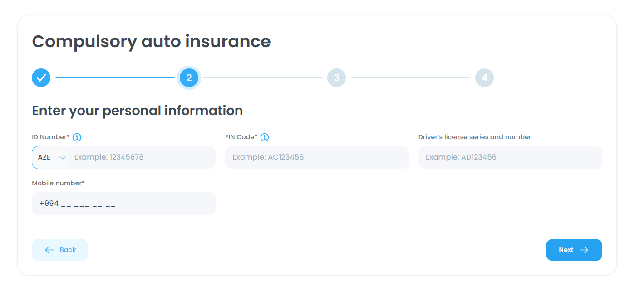Focus the driver's license number field
The image size is (635, 291).
[510, 158]
